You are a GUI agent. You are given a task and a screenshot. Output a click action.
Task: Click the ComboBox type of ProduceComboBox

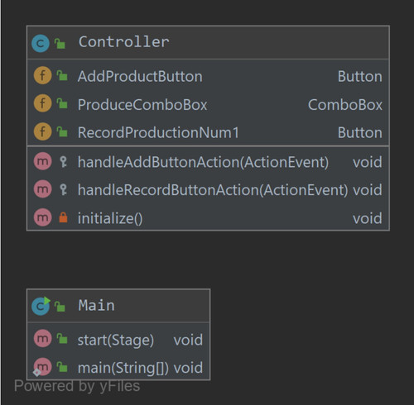click(x=345, y=105)
